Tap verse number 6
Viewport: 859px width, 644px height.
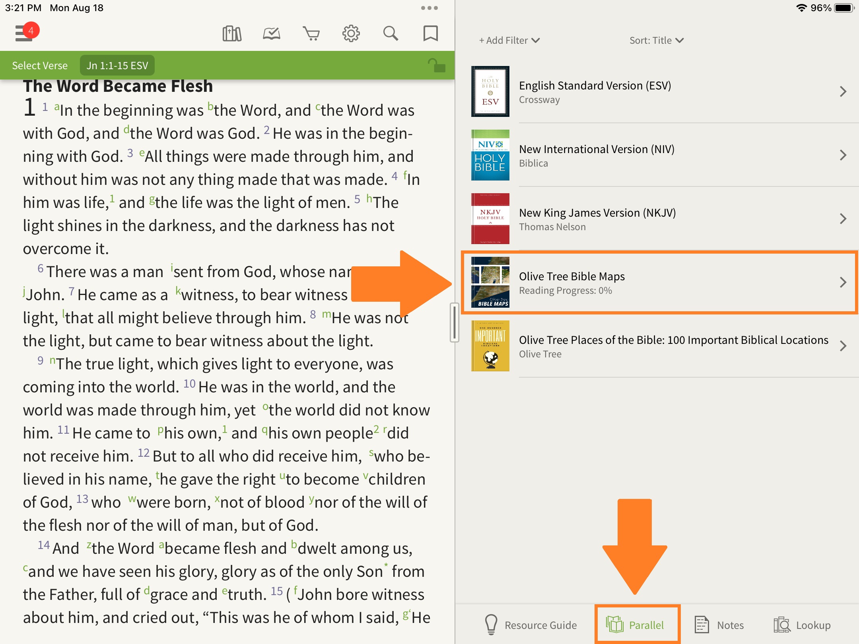coord(41,268)
